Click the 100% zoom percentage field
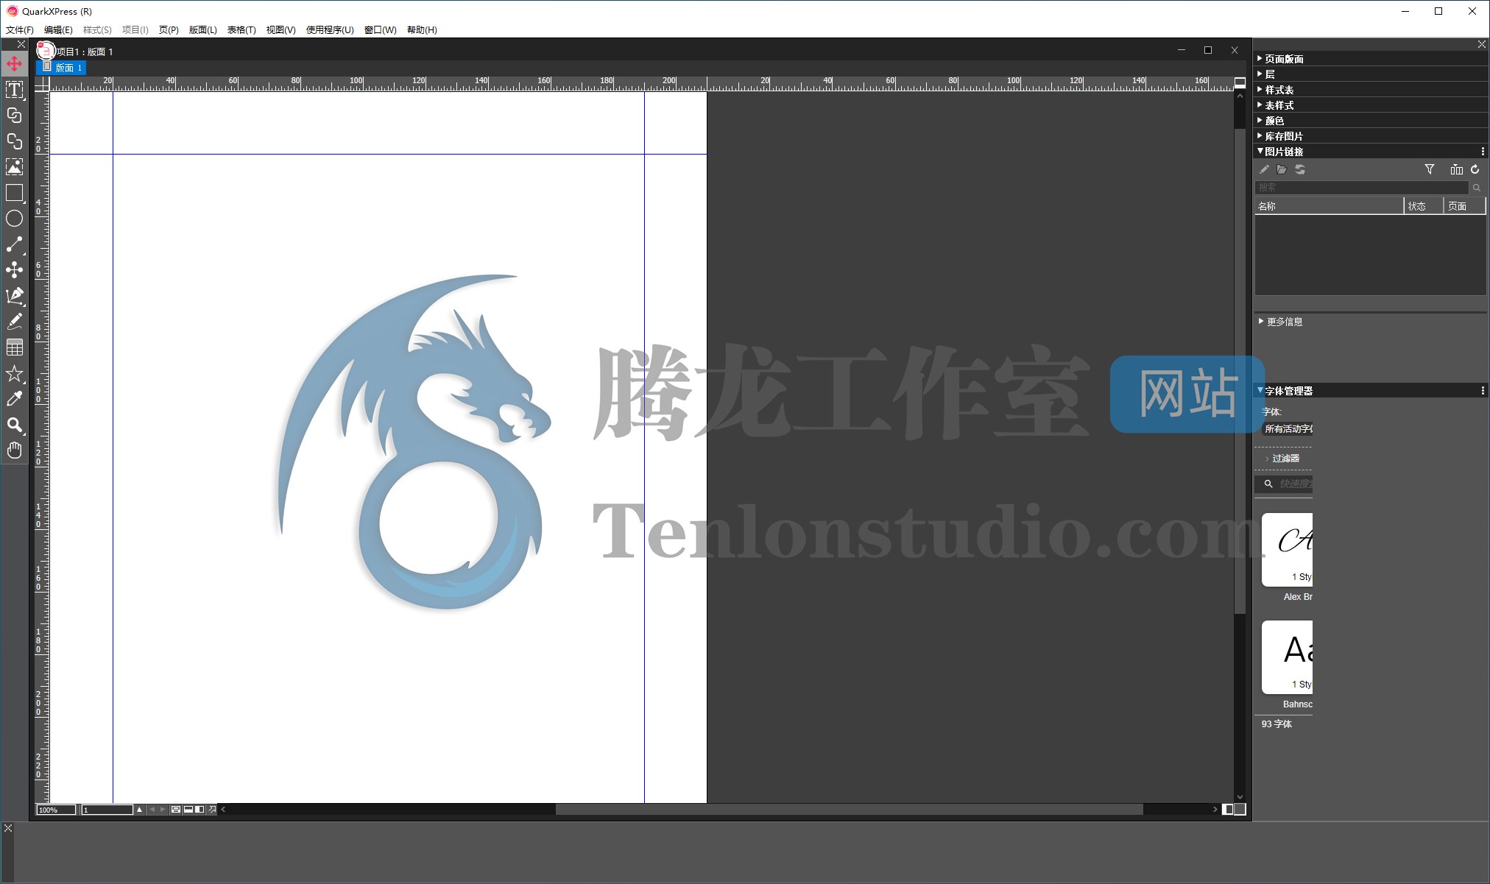This screenshot has height=884, width=1490. coord(56,810)
